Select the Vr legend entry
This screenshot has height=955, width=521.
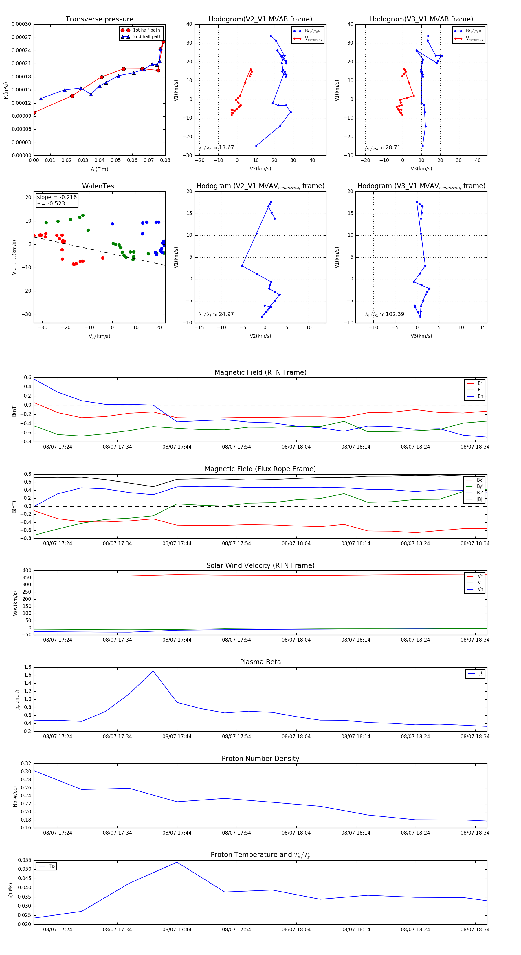click(475, 576)
